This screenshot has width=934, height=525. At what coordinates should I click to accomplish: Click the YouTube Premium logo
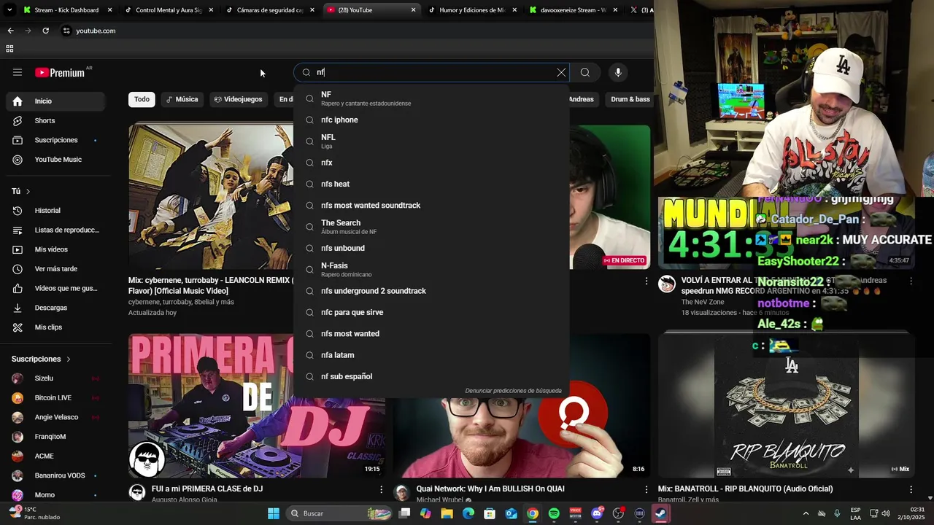(x=60, y=72)
